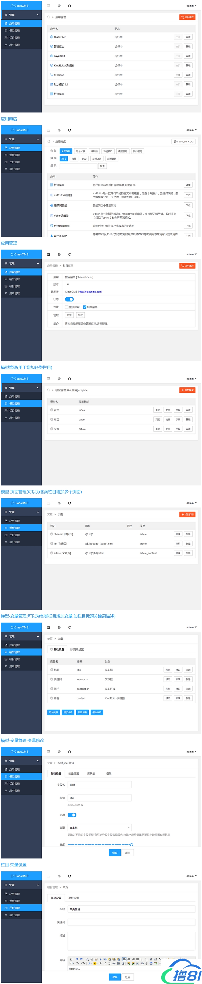
Task: Open admin dropdown on the 应用商店 page
Action: coord(191,130)
